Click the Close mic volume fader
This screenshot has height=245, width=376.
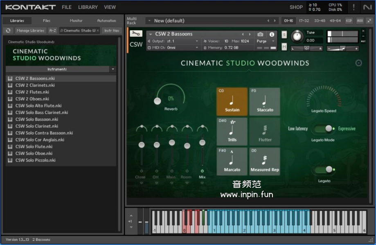coord(142,145)
